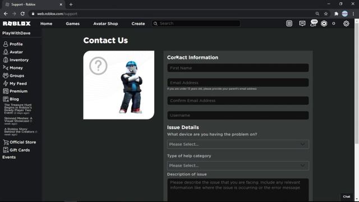Click the search magnifier icon in Roblox bar
The image size is (359, 202).
(155, 24)
